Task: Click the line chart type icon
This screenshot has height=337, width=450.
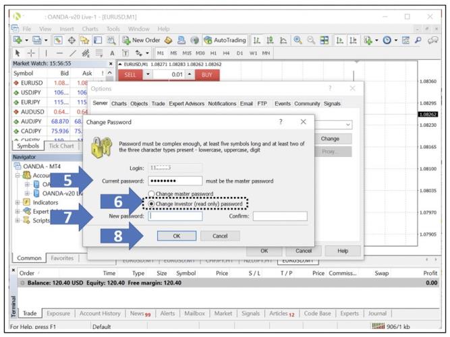Action: [283, 40]
